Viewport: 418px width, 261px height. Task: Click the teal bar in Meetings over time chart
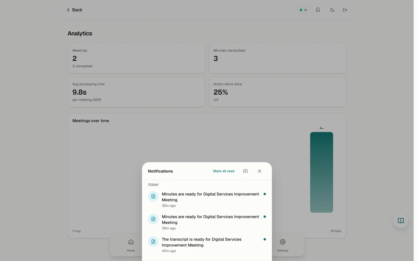[321, 172]
